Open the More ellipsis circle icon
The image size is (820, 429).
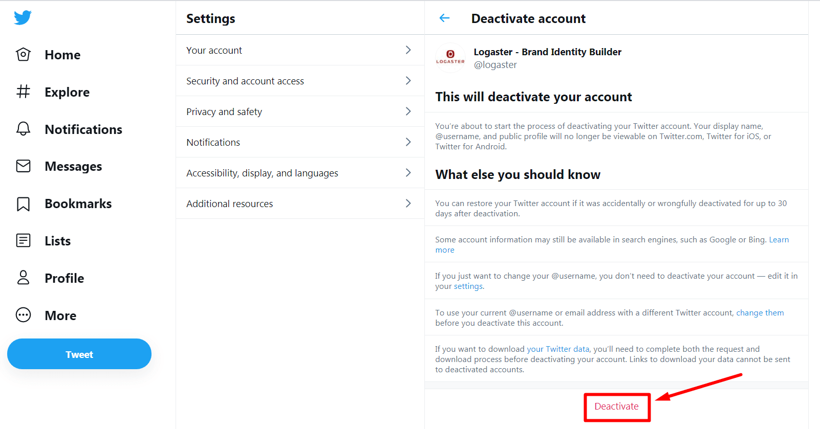click(x=24, y=315)
